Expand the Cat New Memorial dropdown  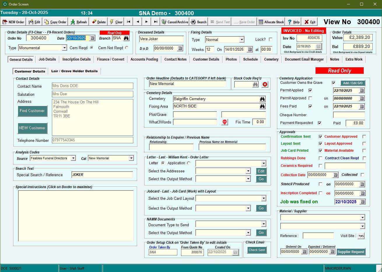click(131, 158)
